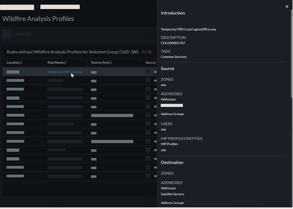
Task: Click the Common Services tag
Action: [x=174, y=57]
